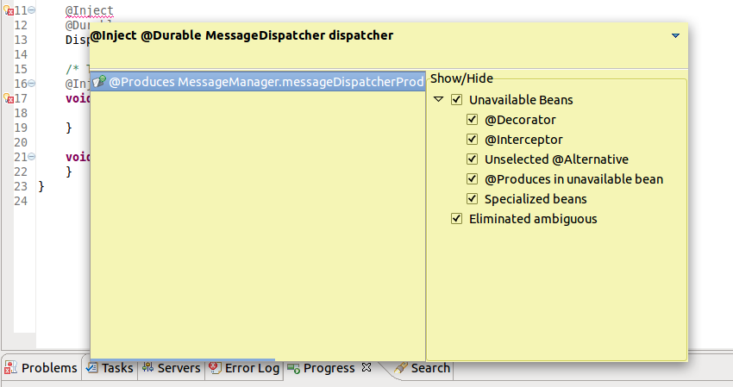Screen dimensions: 733x387
Task: Switch to the Servers tab
Action: [x=172, y=368]
